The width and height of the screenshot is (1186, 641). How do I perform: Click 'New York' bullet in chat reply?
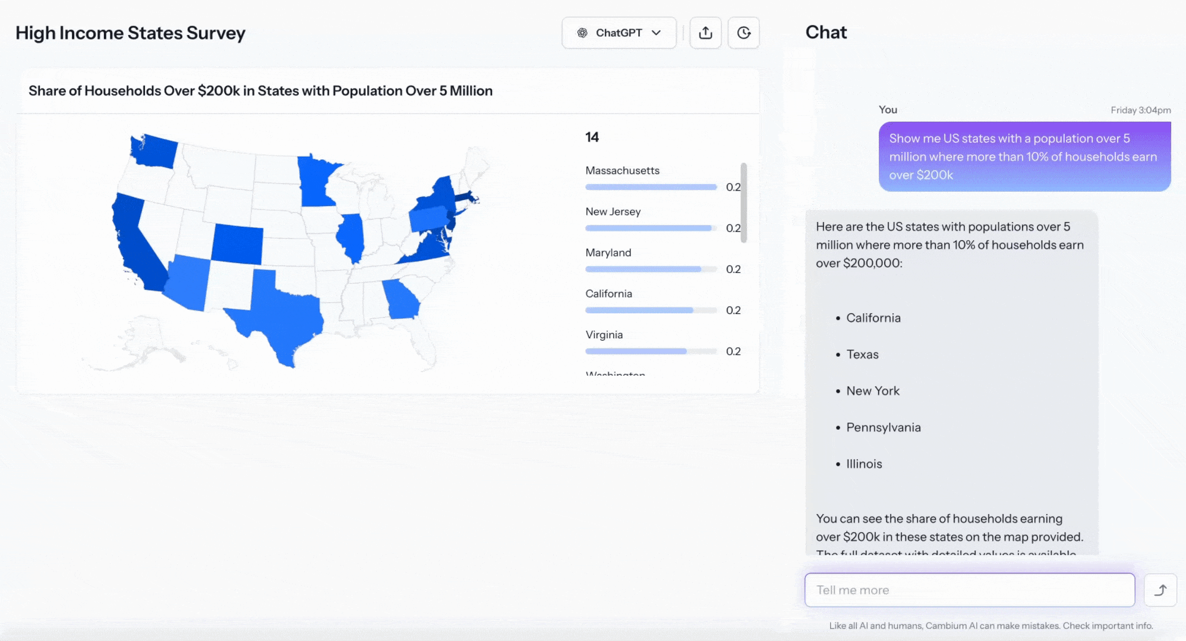pyautogui.click(x=873, y=391)
